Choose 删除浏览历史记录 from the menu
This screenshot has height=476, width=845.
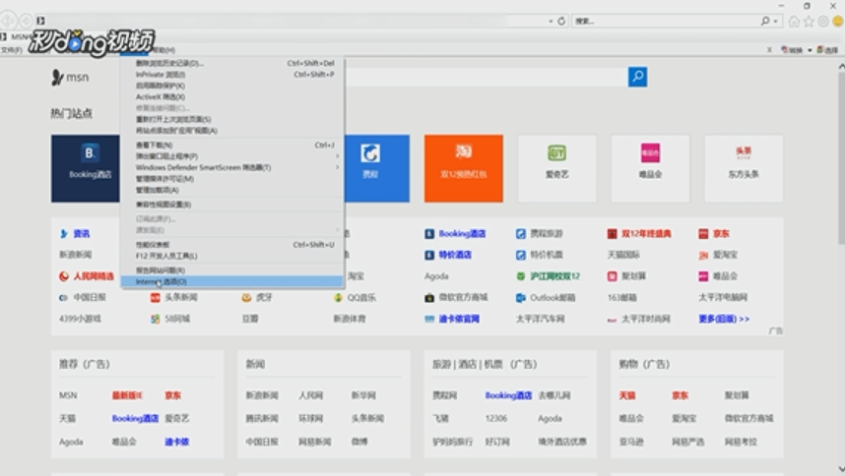click(231, 63)
